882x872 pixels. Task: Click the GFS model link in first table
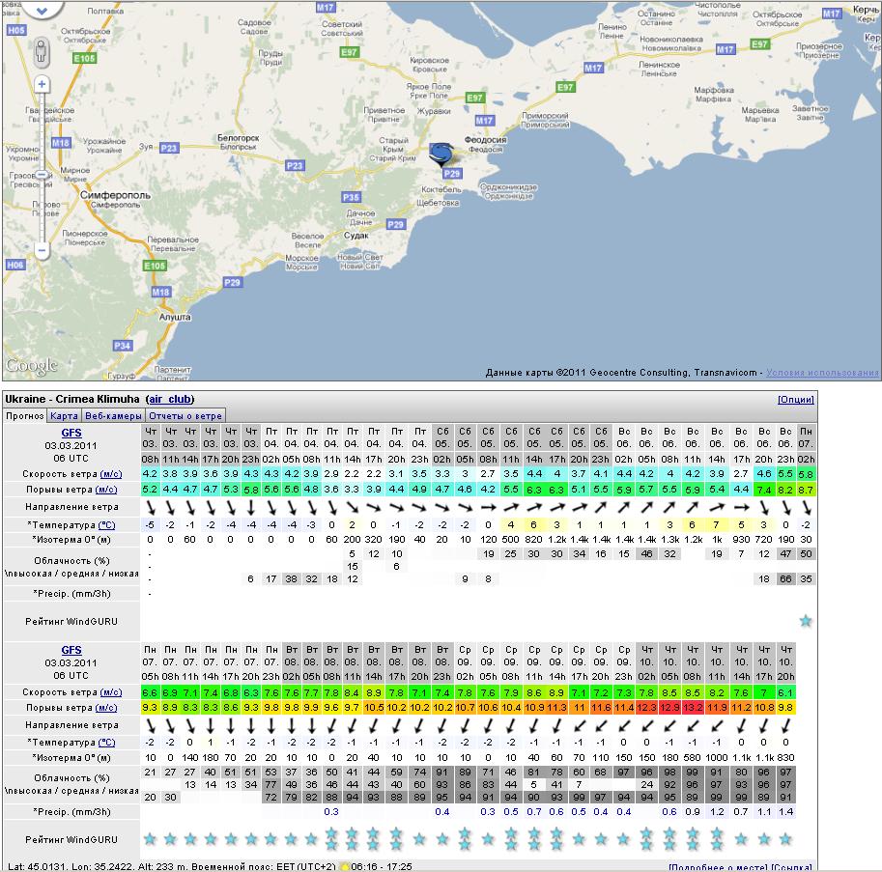click(x=71, y=432)
